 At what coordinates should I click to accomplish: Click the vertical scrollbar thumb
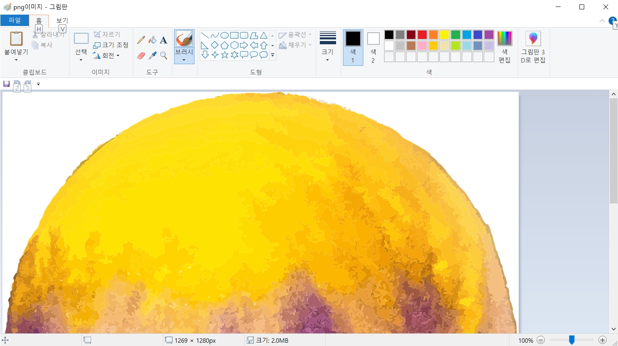pyautogui.click(x=614, y=151)
